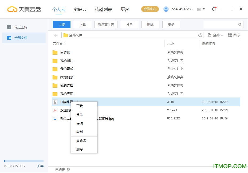Select the PDF file icon

tap(55, 110)
